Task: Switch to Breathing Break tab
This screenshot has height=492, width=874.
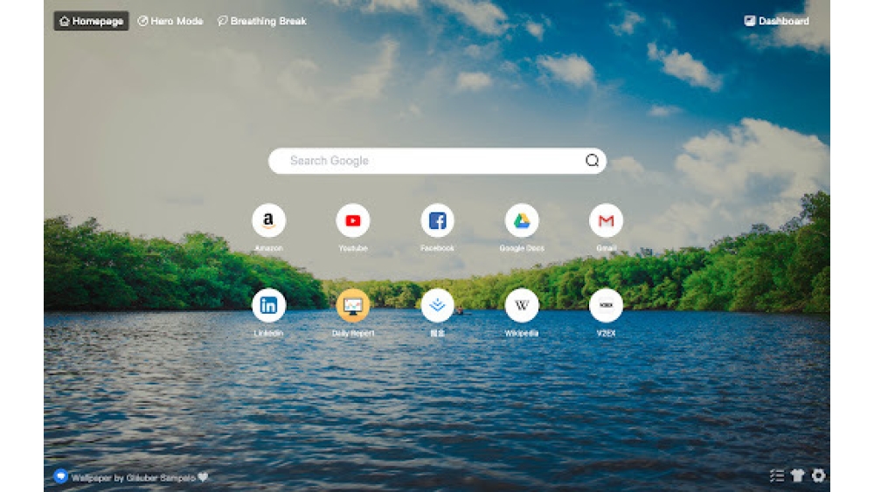Action: pos(262,21)
